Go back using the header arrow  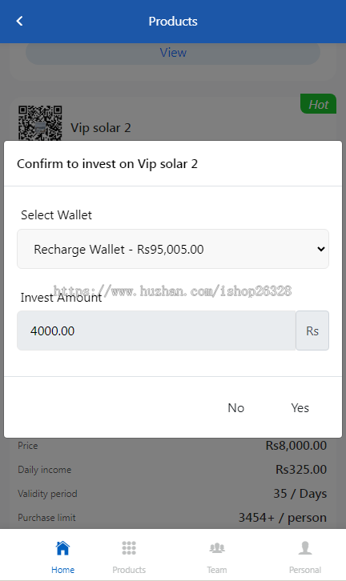(x=20, y=21)
